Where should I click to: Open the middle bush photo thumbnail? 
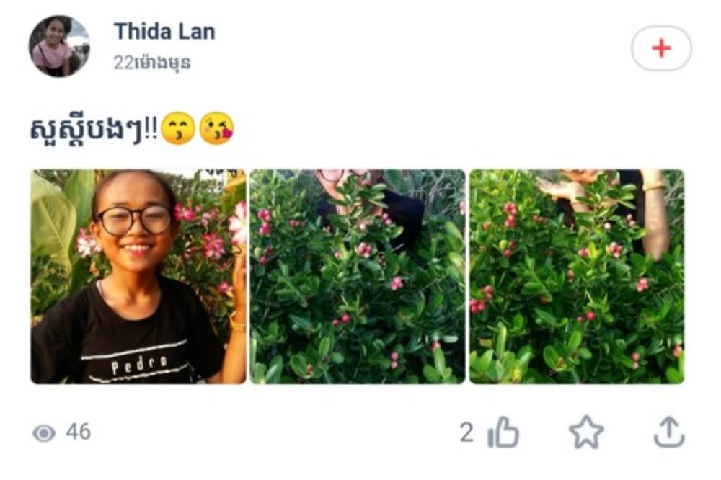(358, 276)
